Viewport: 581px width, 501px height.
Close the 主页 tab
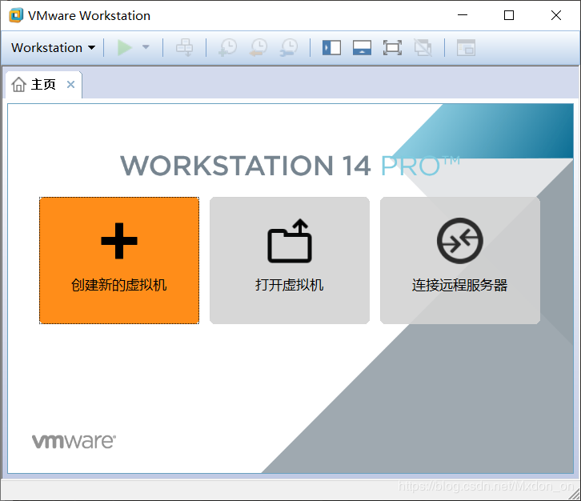70,85
